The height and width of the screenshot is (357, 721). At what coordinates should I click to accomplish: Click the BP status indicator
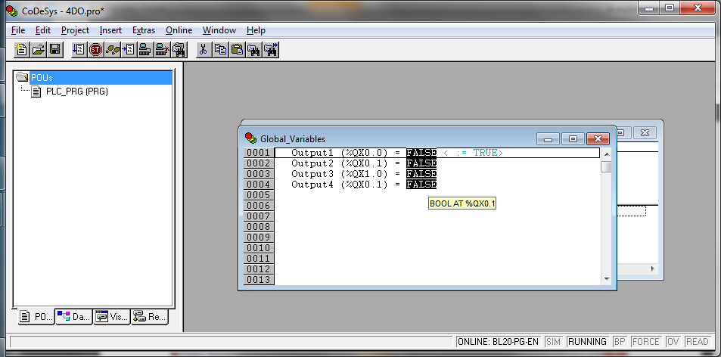pyautogui.click(x=620, y=342)
